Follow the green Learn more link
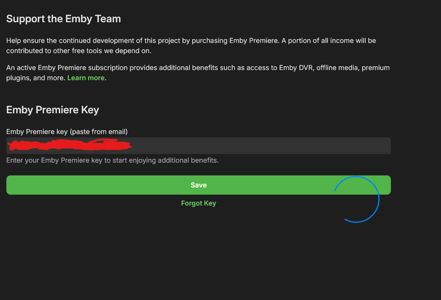 coord(86,78)
